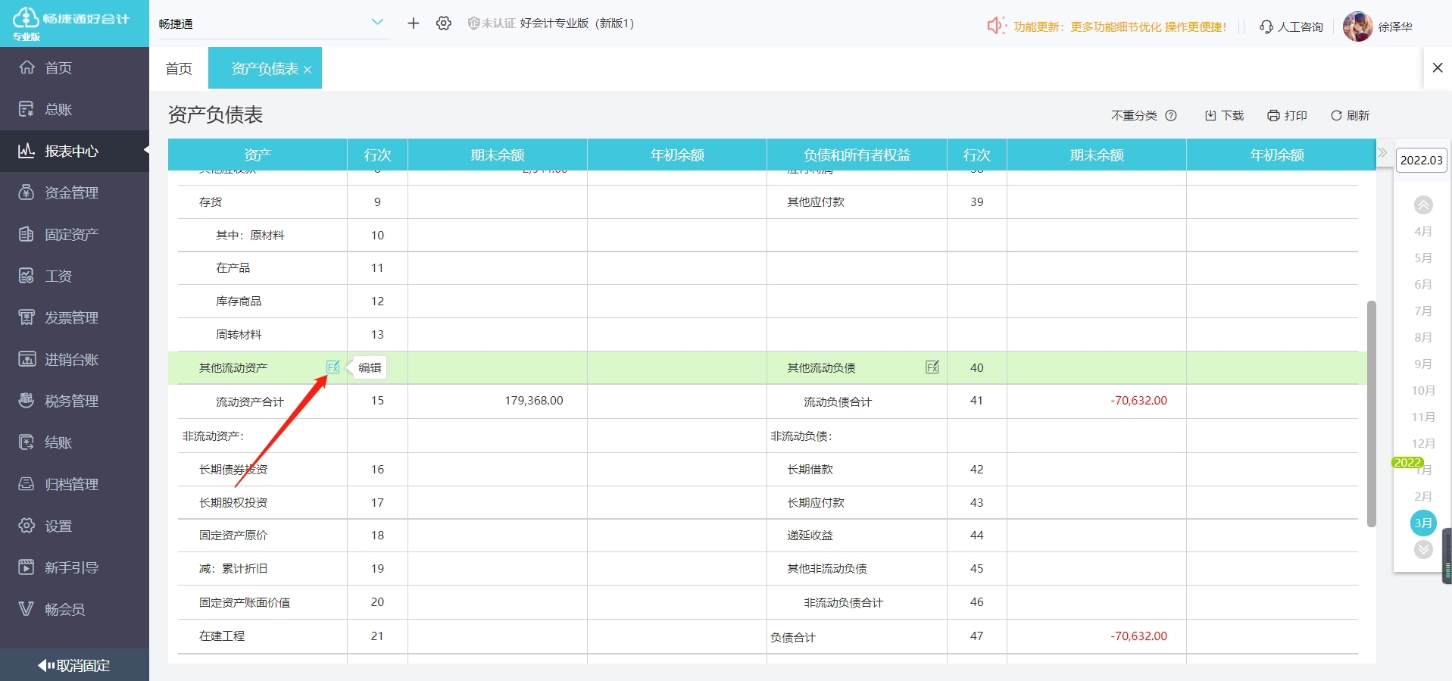Select 4月 in the month list
The image size is (1452, 681).
click(x=1423, y=231)
